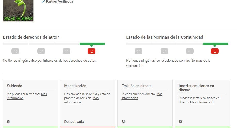
Task: Click the neutral face under derechos de autor
Action: (67, 51)
